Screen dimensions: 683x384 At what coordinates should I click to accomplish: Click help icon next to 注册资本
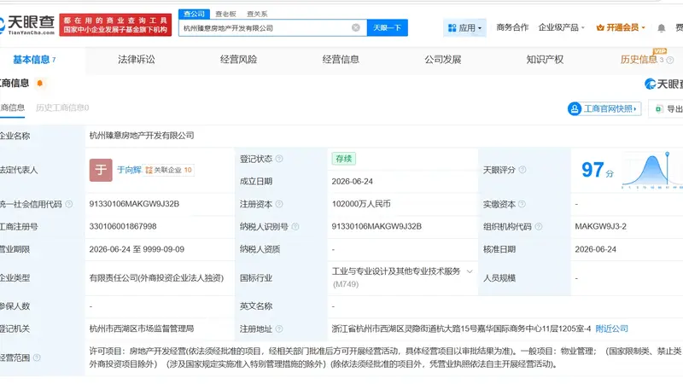279,204
